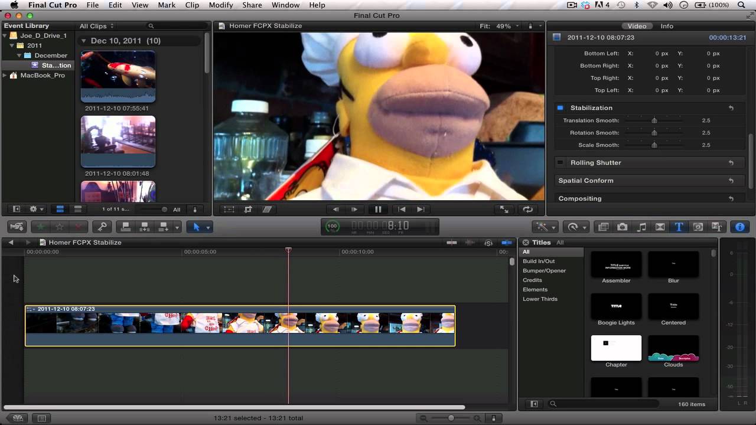
Task: Select the Boogie Lights title thumbnail
Action: [x=616, y=306]
